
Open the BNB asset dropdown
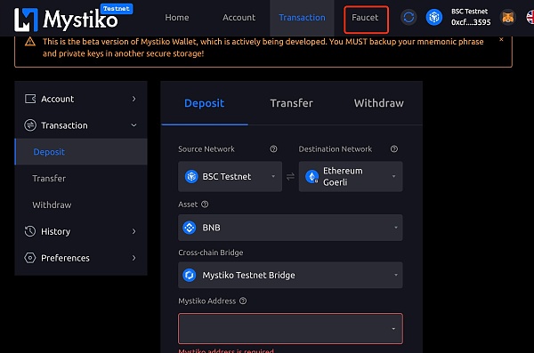coord(290,228)
